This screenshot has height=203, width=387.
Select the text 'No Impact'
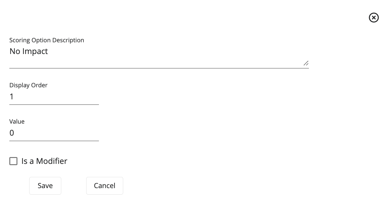point(29,51)
